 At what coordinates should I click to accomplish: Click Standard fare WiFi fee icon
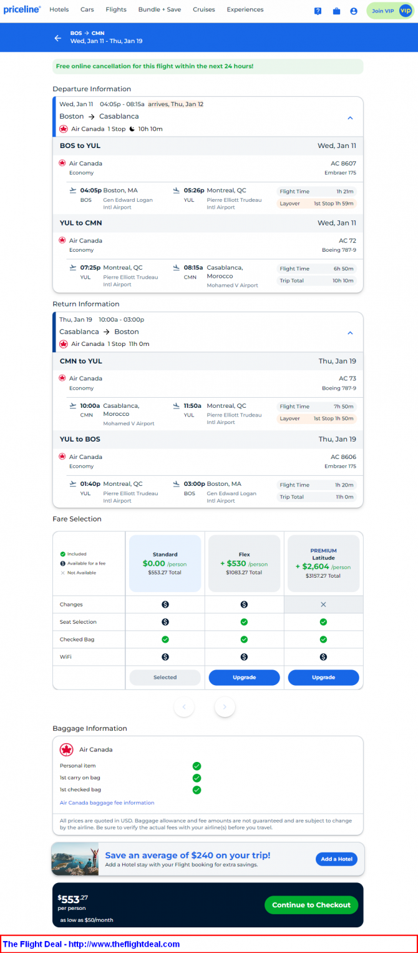point(165,657)
